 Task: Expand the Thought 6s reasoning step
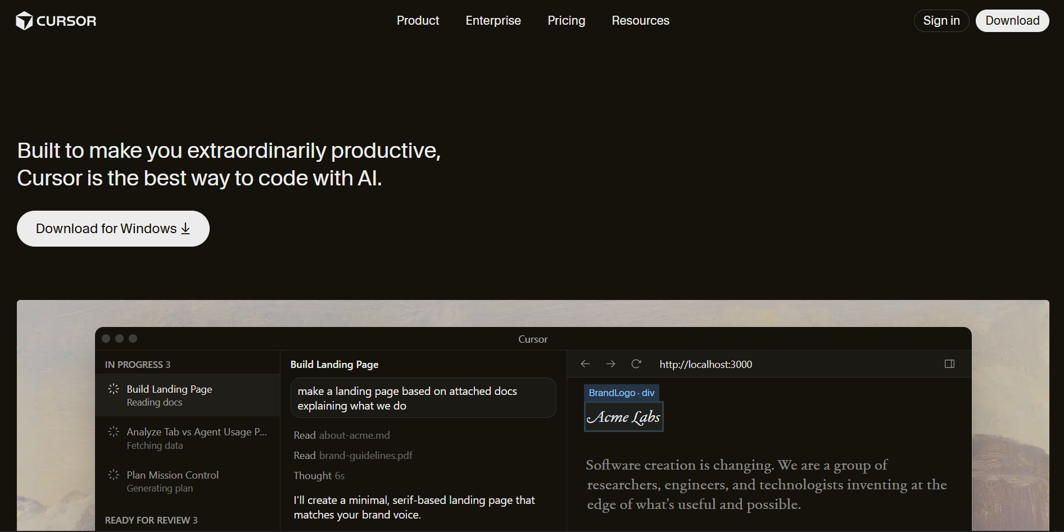(x=319, y=476)
